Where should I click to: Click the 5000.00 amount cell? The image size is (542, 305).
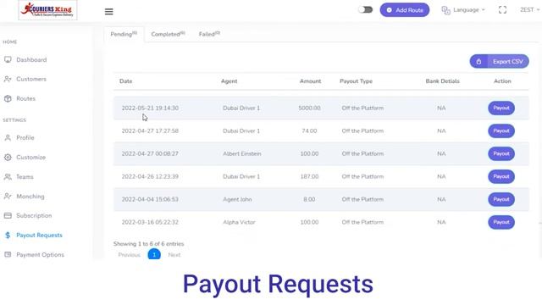(309, 108)
